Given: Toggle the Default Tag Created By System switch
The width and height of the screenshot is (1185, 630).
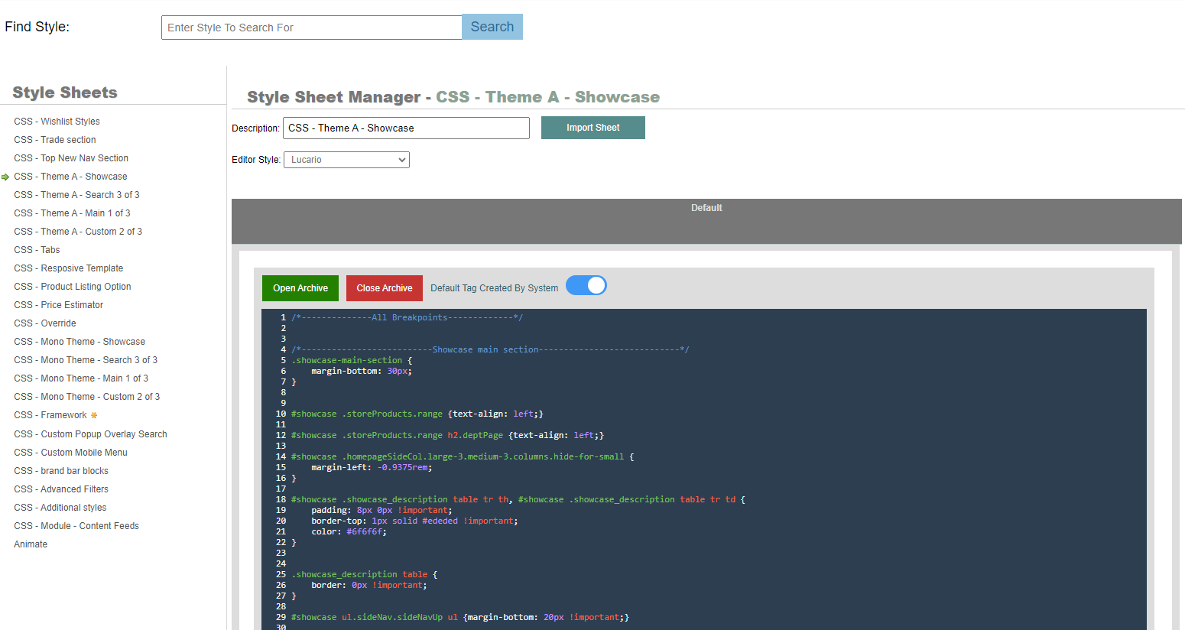Looking at the screenshot, I should [x=586, y=286].
